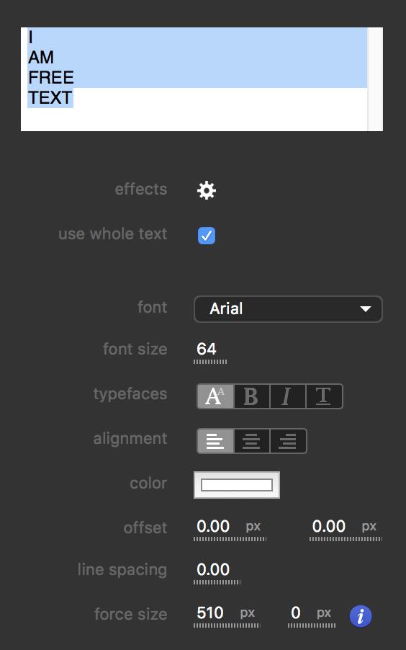406x650 pixels.
Task: Toggle the italic typeface button
Action: [x=287, y=396]
